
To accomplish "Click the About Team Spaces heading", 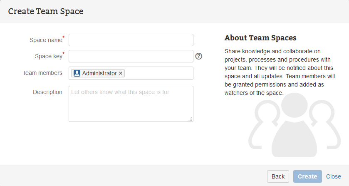I will pos(260,38).
